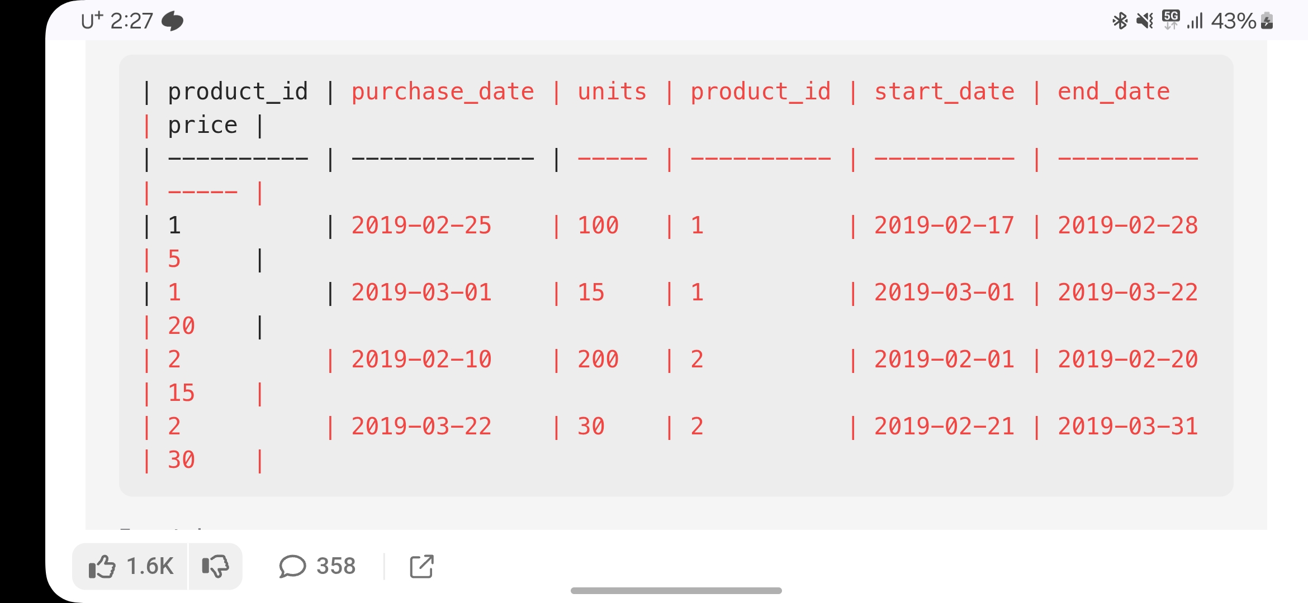The image size is (1308, 603).
Task: Click the start_date column header
Action: (x=944, y=92)
